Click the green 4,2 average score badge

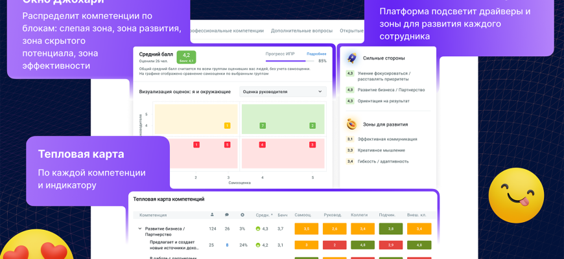[186, 57]
